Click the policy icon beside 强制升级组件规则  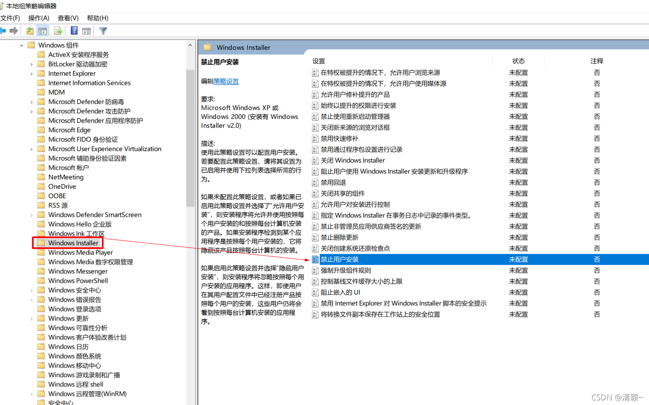[x=316, y=271]
